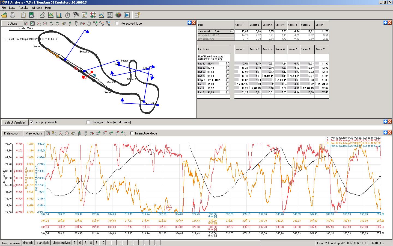Click the sigma statistics icon
The width and height of the screenshot is (393, 246).
(85, 15)
